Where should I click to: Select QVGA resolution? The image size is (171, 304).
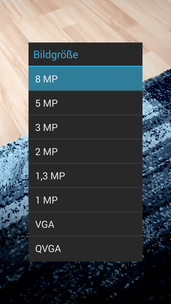[85, 249]
